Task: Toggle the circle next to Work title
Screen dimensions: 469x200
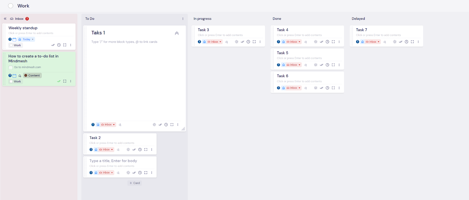Action: tap(11, 6)
